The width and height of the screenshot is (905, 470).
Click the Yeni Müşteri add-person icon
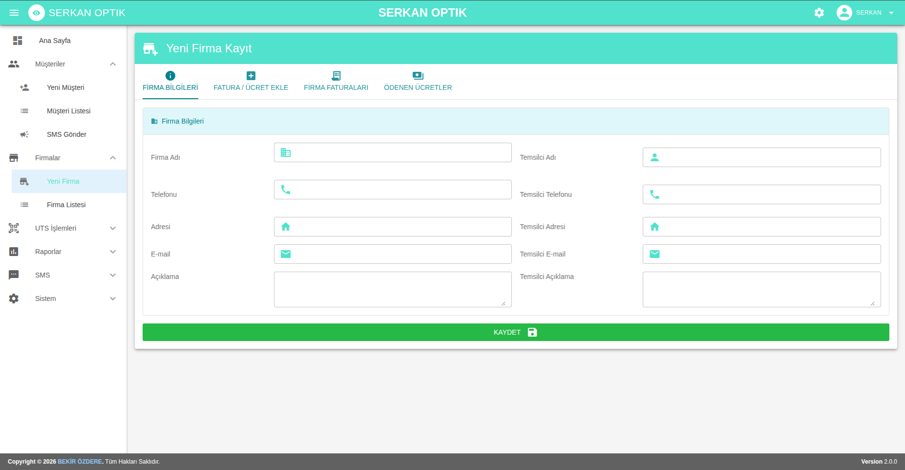(24, 87)
